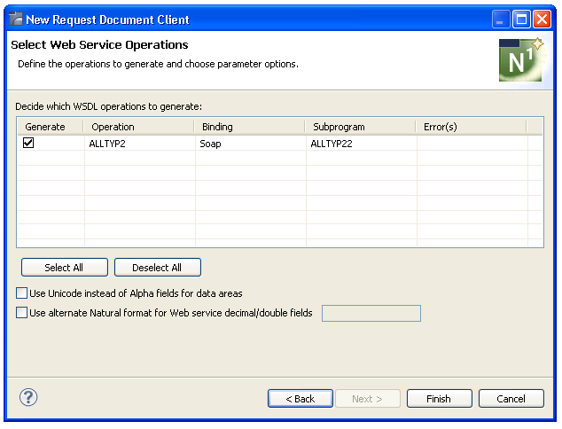Minimize the wizard window

pos(501,19)
